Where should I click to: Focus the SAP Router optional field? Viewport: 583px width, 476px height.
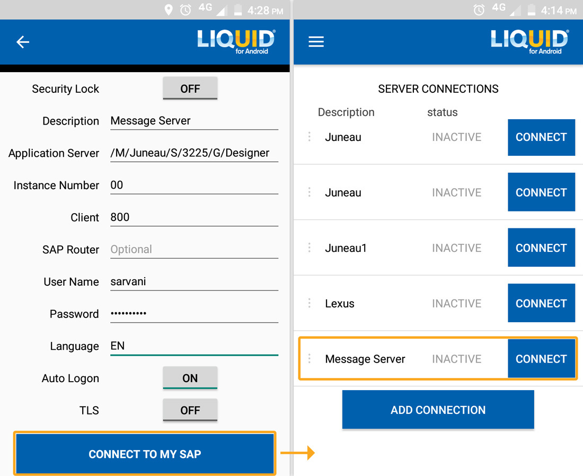(194, 249)
